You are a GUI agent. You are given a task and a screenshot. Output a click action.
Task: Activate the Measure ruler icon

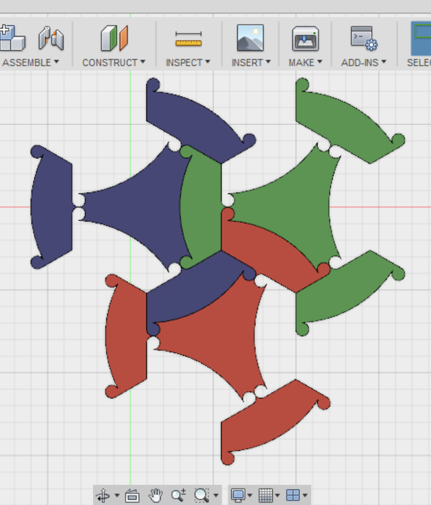click(x=188, y=39)
